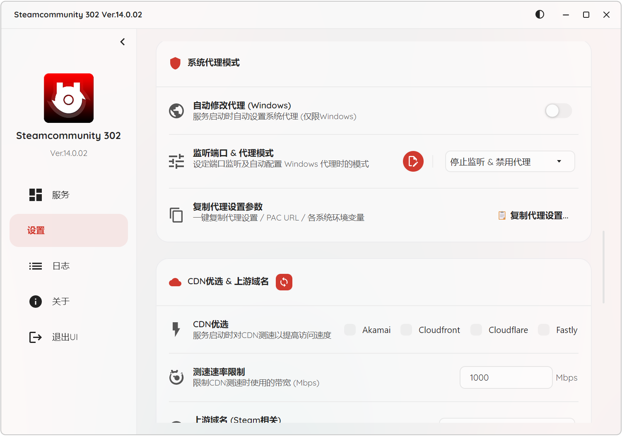Close the Steamcommunity 302 window

(x=606, y=14)
